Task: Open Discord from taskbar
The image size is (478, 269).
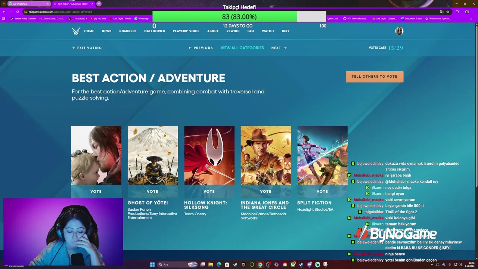Action: click(x=309, y=265)
